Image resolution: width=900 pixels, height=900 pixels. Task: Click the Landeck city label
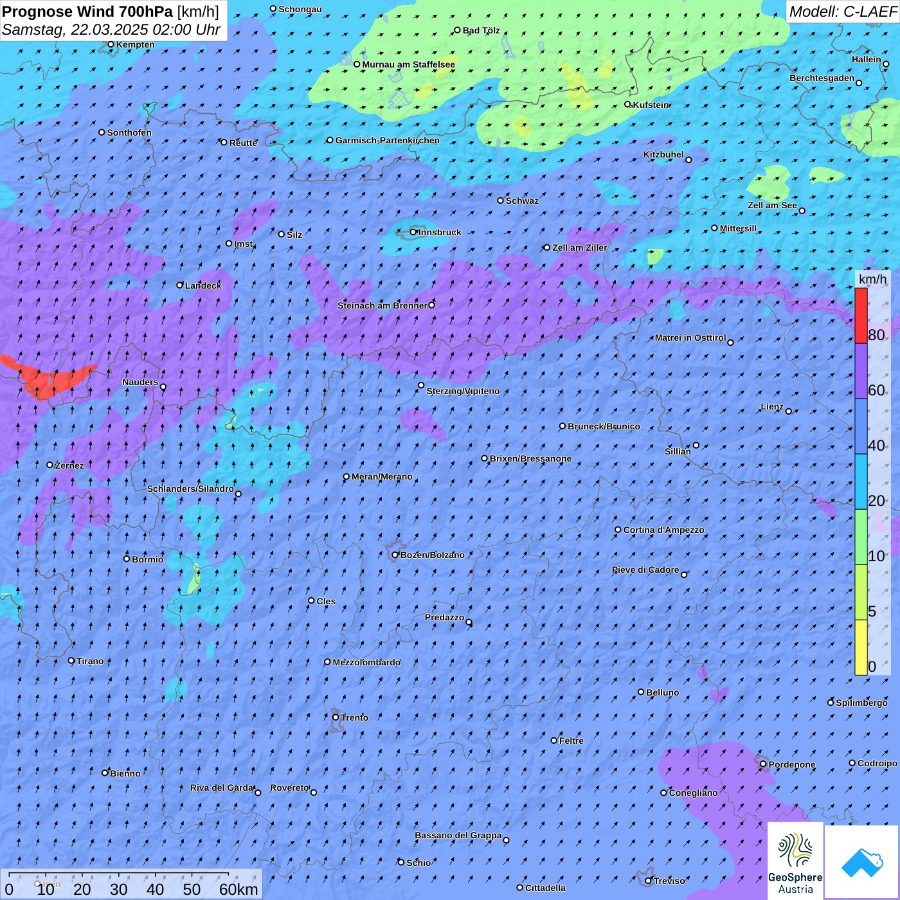203,285
